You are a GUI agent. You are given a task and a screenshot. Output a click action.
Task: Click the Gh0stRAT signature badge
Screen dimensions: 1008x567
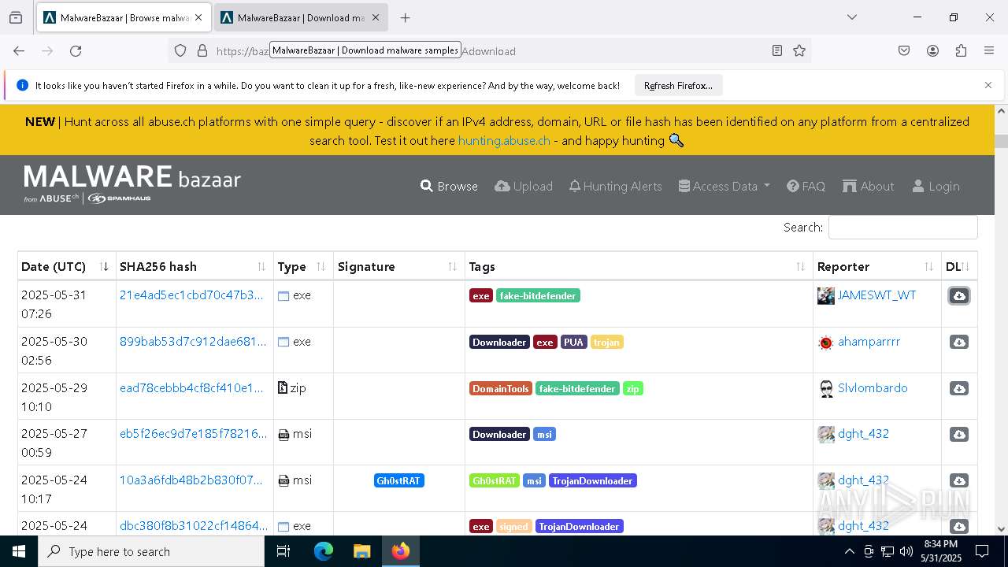click(399, 480)
